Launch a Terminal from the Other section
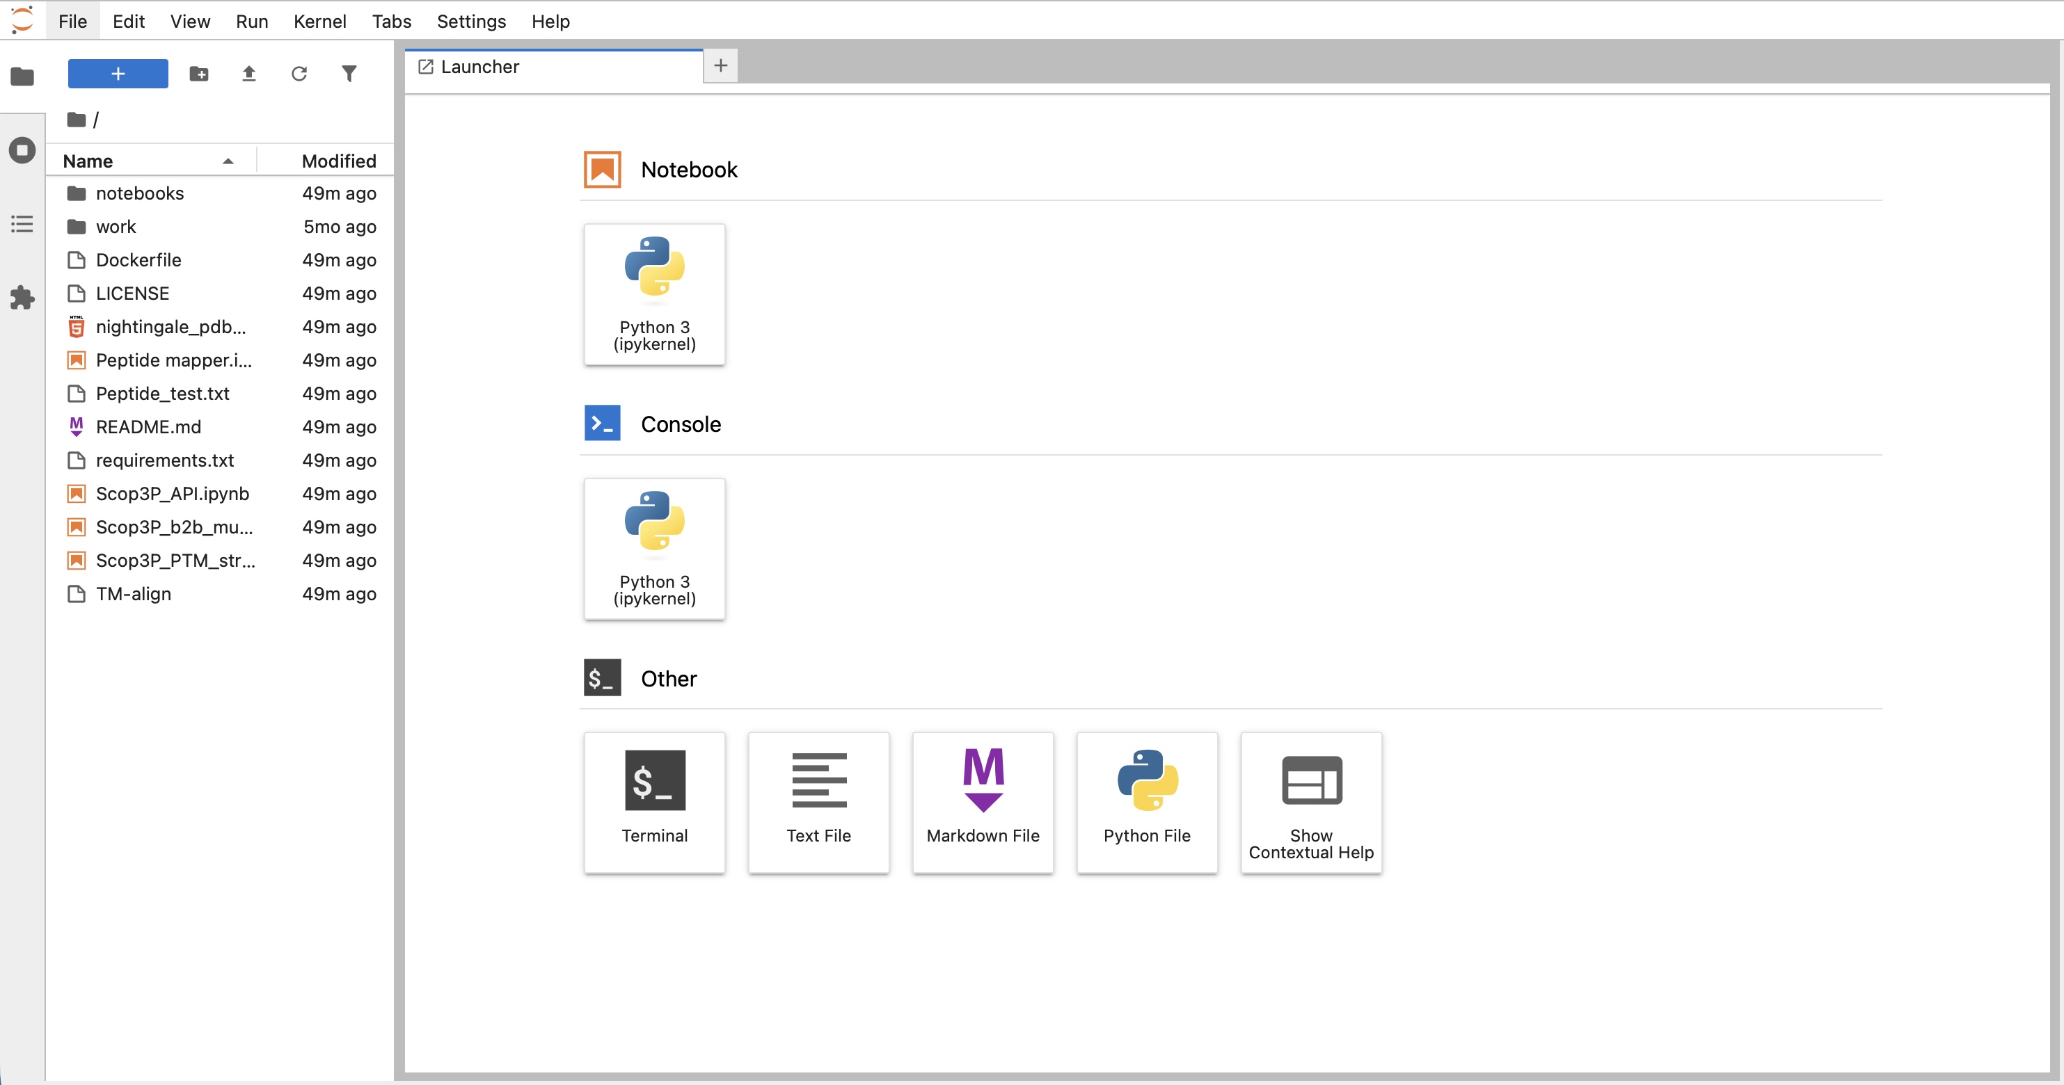Viewport: 2064px width, 1085px height. (x=654, y=803)
